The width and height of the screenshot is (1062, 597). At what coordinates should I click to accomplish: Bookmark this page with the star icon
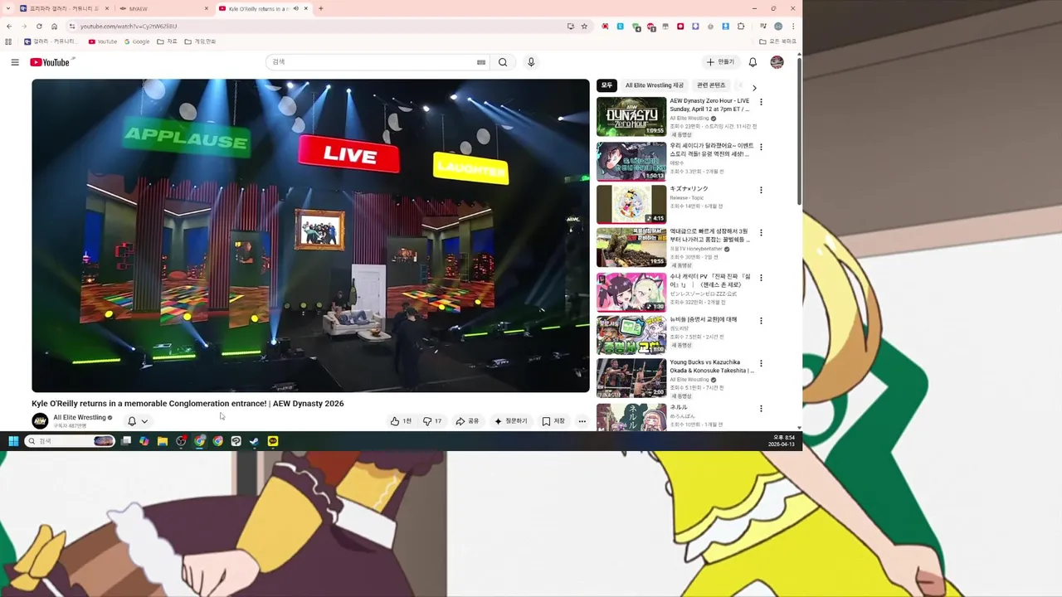pyautogui.click(x=584, y=27)
